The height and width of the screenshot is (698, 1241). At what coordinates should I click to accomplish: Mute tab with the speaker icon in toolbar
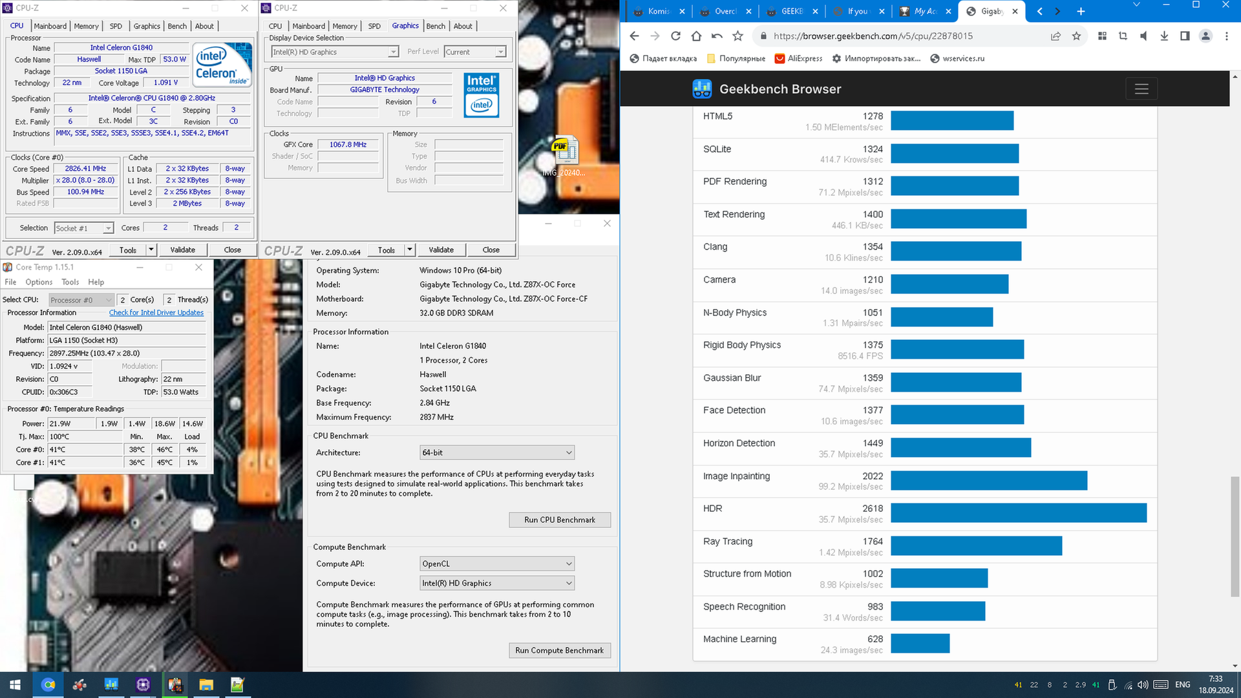(x=1143, y=36)
